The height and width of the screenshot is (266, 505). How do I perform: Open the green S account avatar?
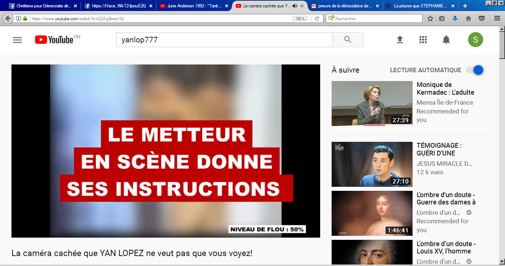tap(475, 40)
